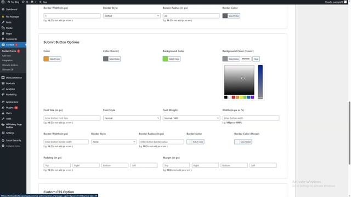
Task: Click the Contact envelope icon
Action: [3, 45]
